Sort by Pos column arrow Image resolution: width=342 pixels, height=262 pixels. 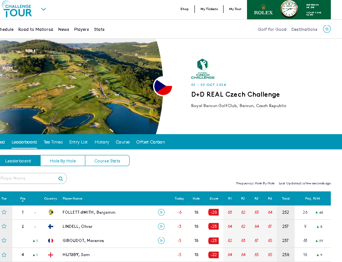click(23, 201)
